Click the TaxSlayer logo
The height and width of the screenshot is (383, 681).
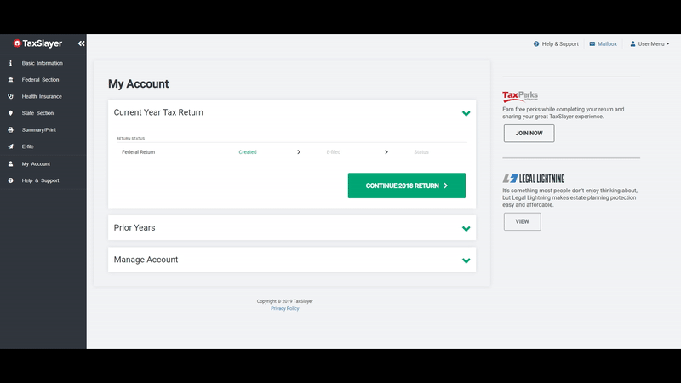(37, 43)
